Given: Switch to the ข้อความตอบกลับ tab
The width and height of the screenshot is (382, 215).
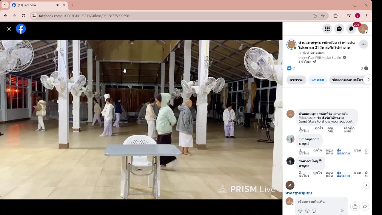Looking at the screenshot, I should (347, 80).
